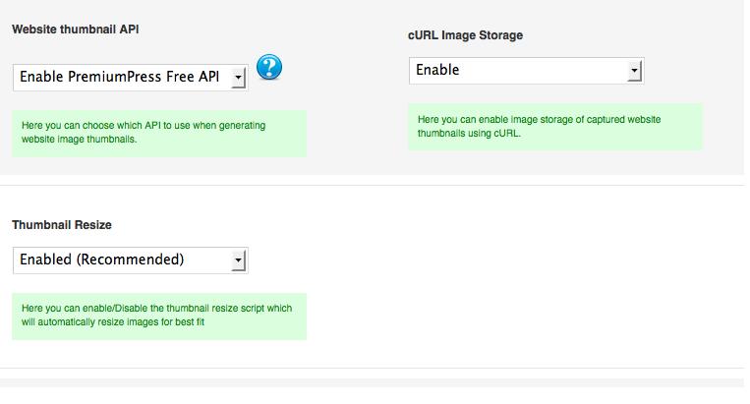
Task: Click the blue question mark help icon
Action: (269, 68)
